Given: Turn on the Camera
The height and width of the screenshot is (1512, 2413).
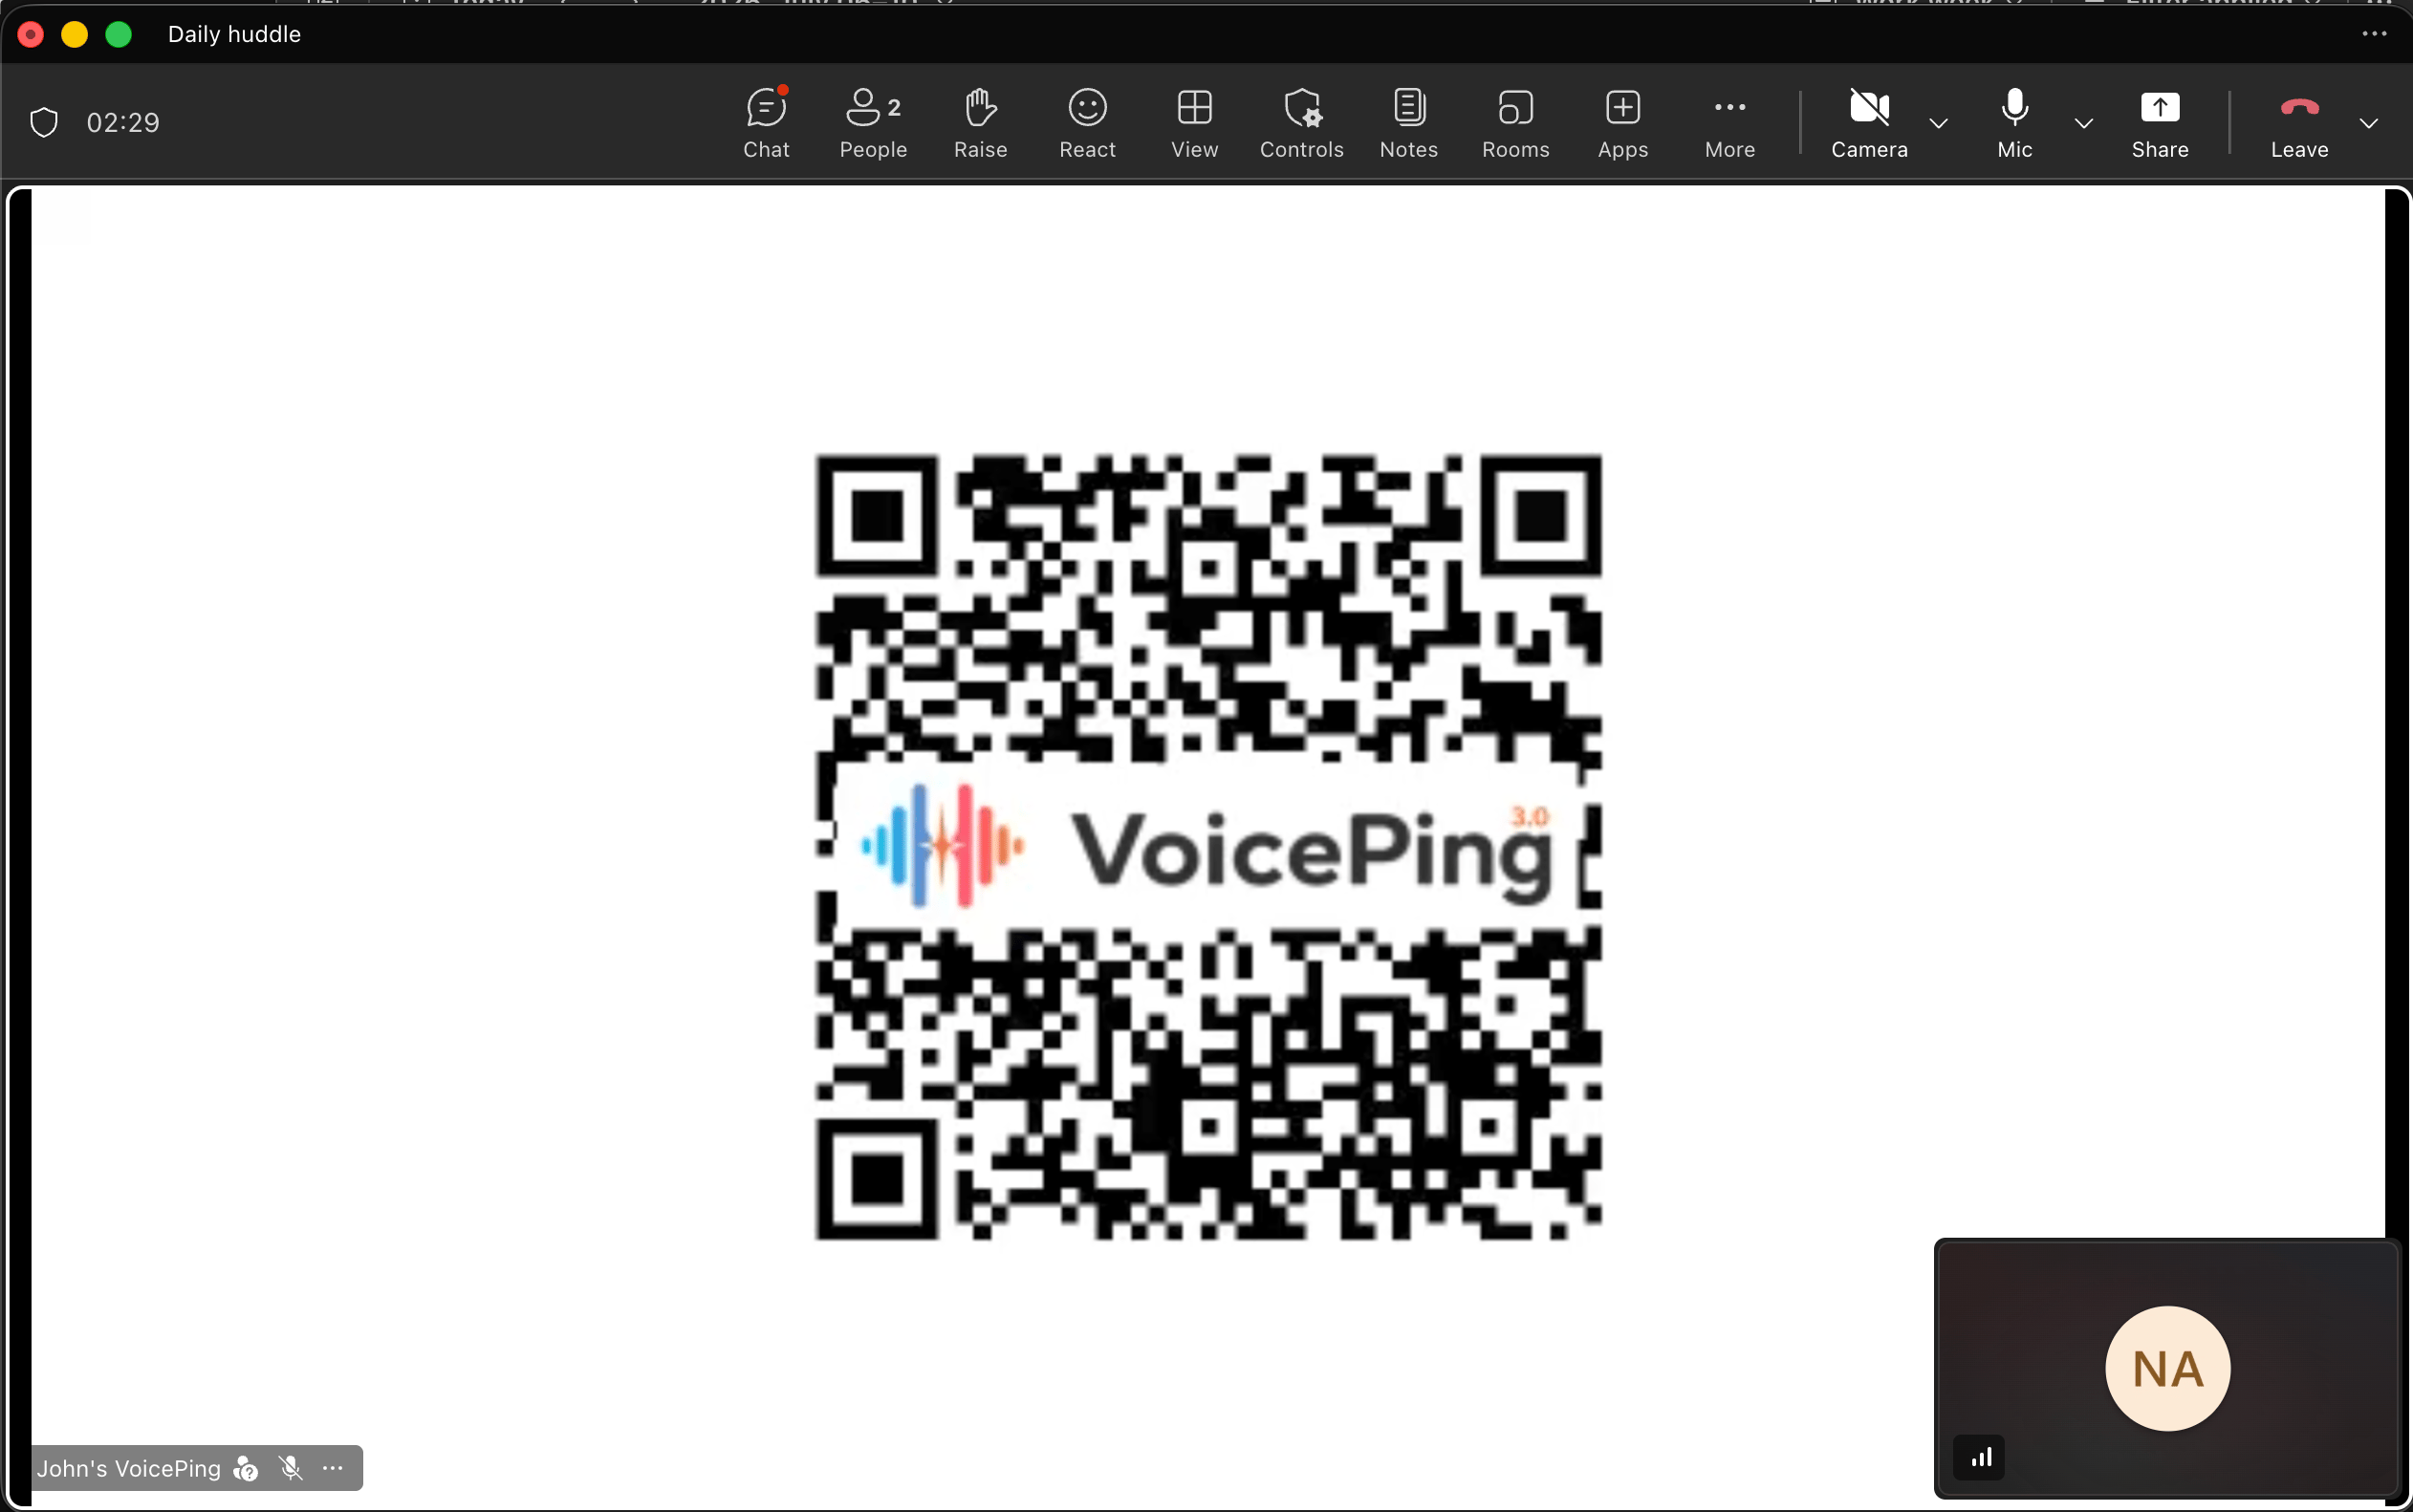Looking at the screenshot, I should click(1868, 123).
